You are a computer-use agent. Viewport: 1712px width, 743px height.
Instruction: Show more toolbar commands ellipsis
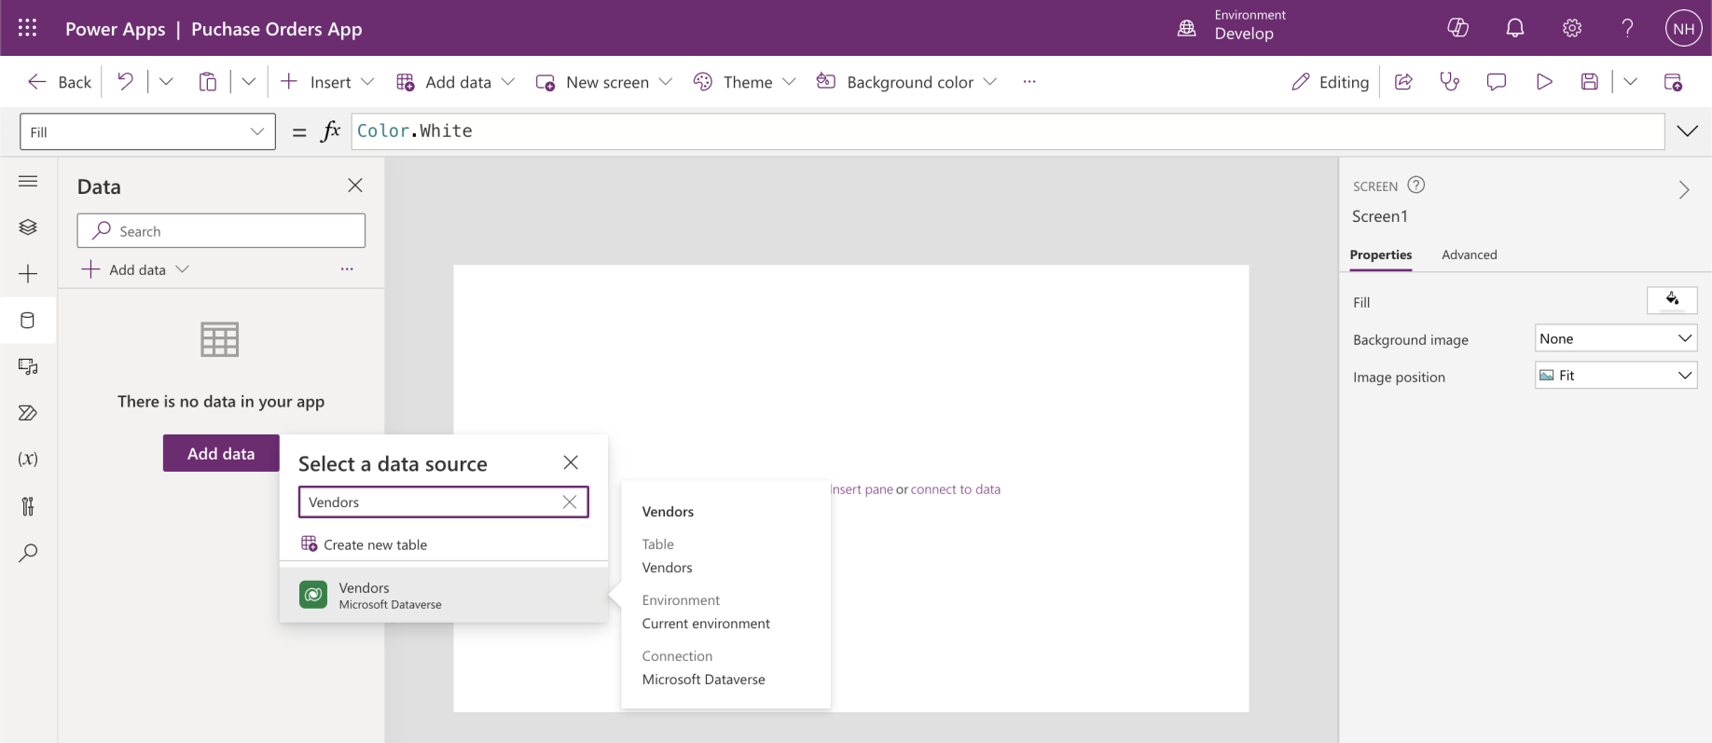tap(1029, 82)
